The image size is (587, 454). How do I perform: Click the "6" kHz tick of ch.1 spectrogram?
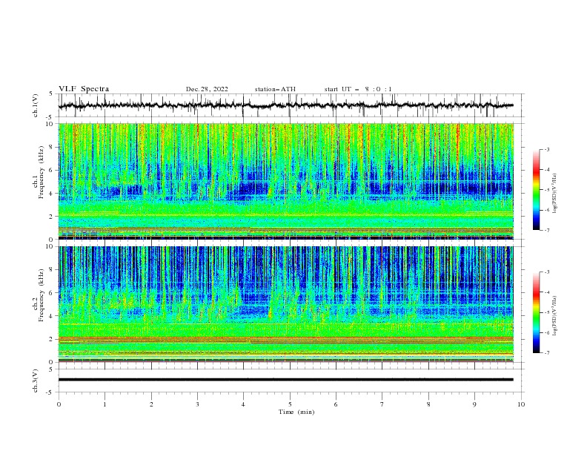[52, 171]
